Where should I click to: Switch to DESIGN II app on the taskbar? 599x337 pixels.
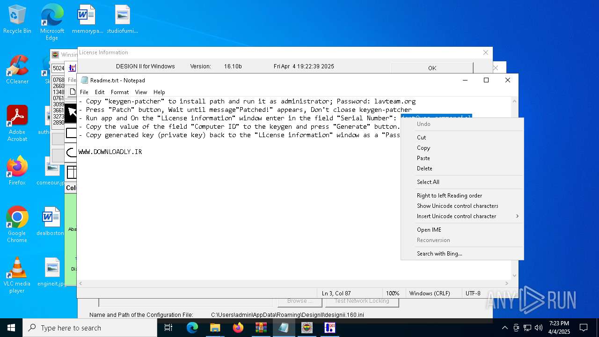point(329,328)
